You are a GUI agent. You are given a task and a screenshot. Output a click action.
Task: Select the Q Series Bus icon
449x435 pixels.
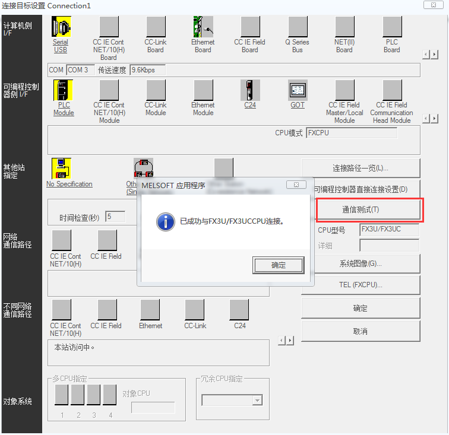pyautogui.click(x=298, y=27)
